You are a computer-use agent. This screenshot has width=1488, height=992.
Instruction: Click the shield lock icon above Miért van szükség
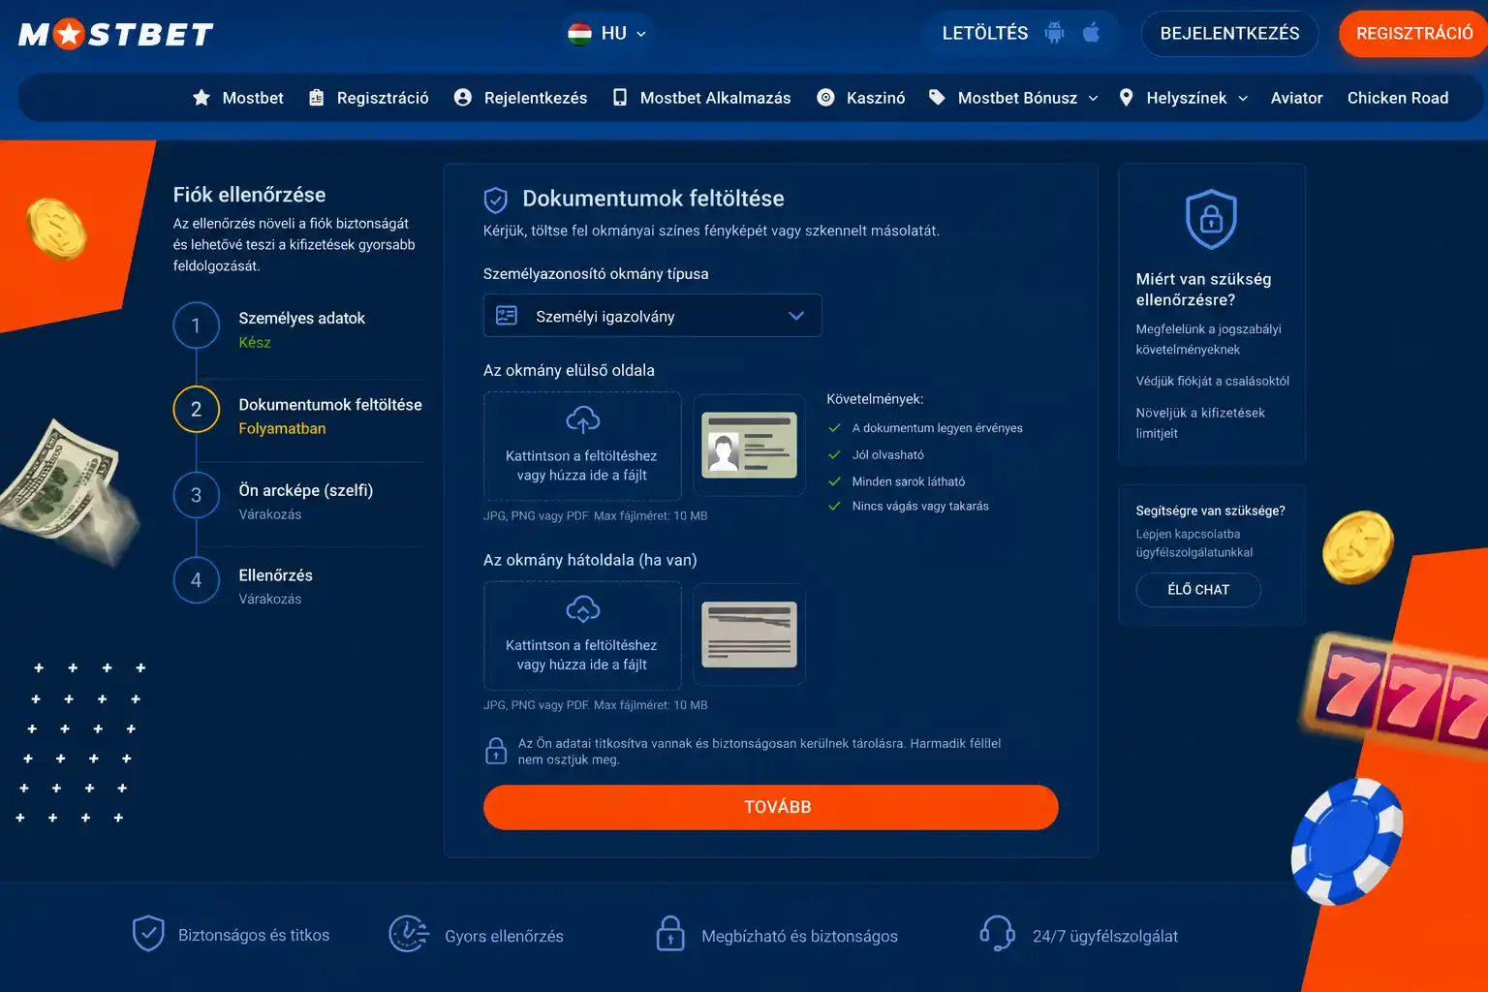click(x=1212, y=219)
